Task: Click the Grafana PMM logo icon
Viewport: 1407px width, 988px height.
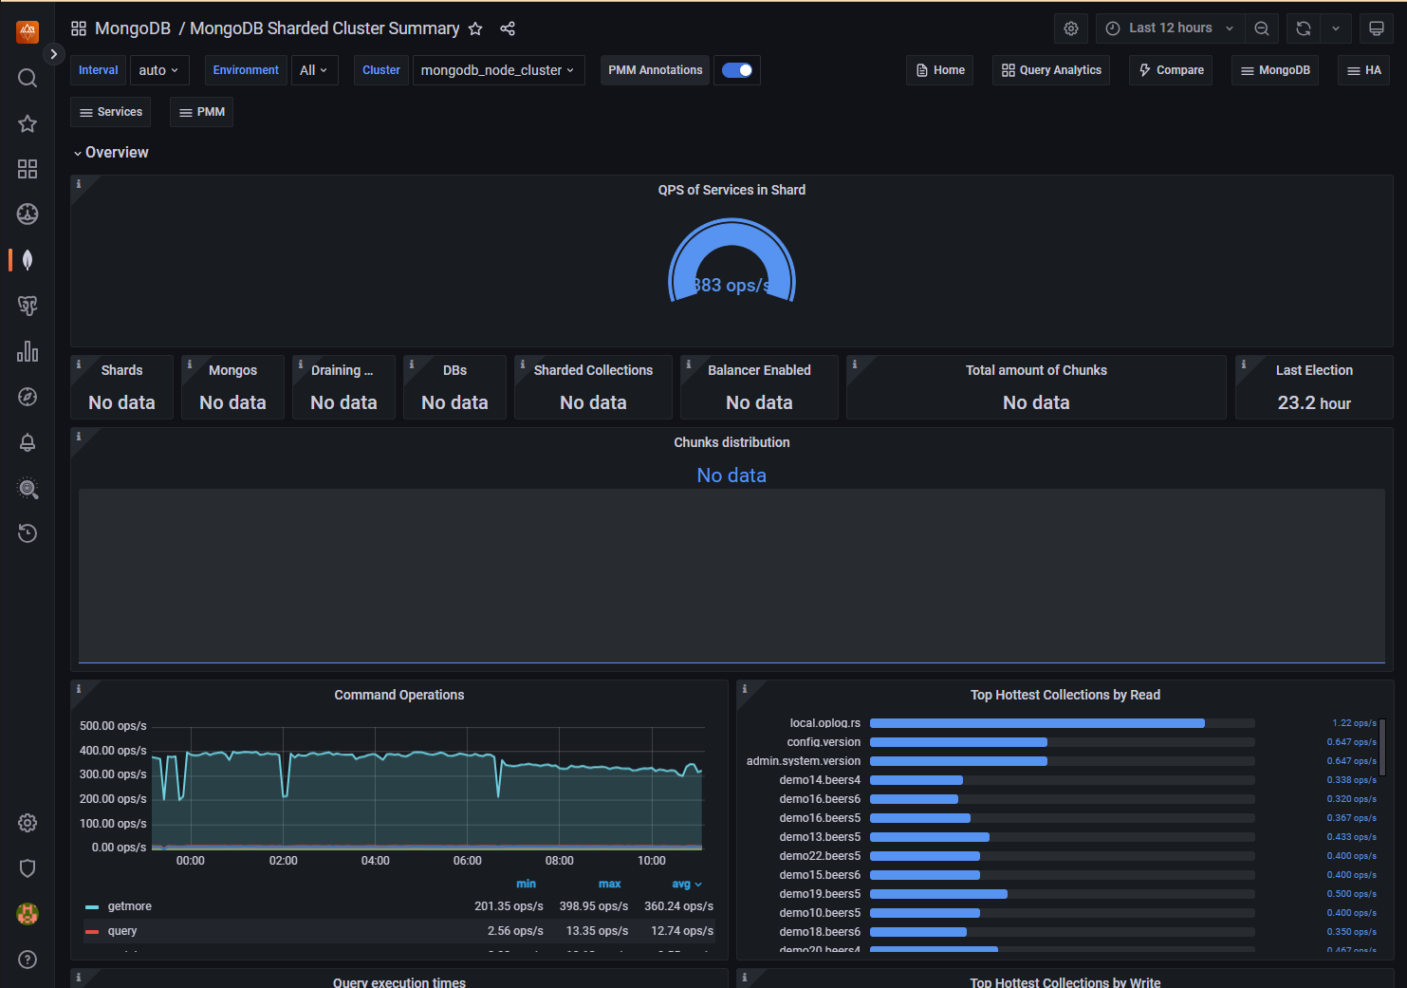Action: click(28, 31)
